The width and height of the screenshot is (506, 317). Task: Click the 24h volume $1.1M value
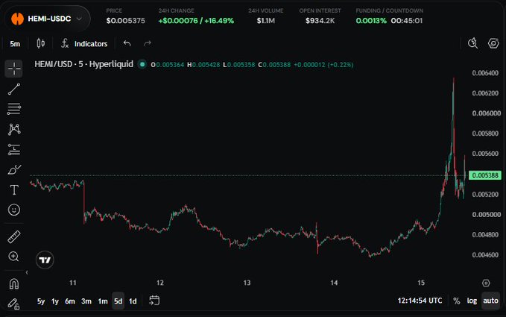tap(266, 21)
